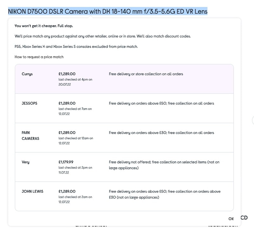
Task: Click the JOHN LEWIS price £1,289.00
Action: [67, 191]
